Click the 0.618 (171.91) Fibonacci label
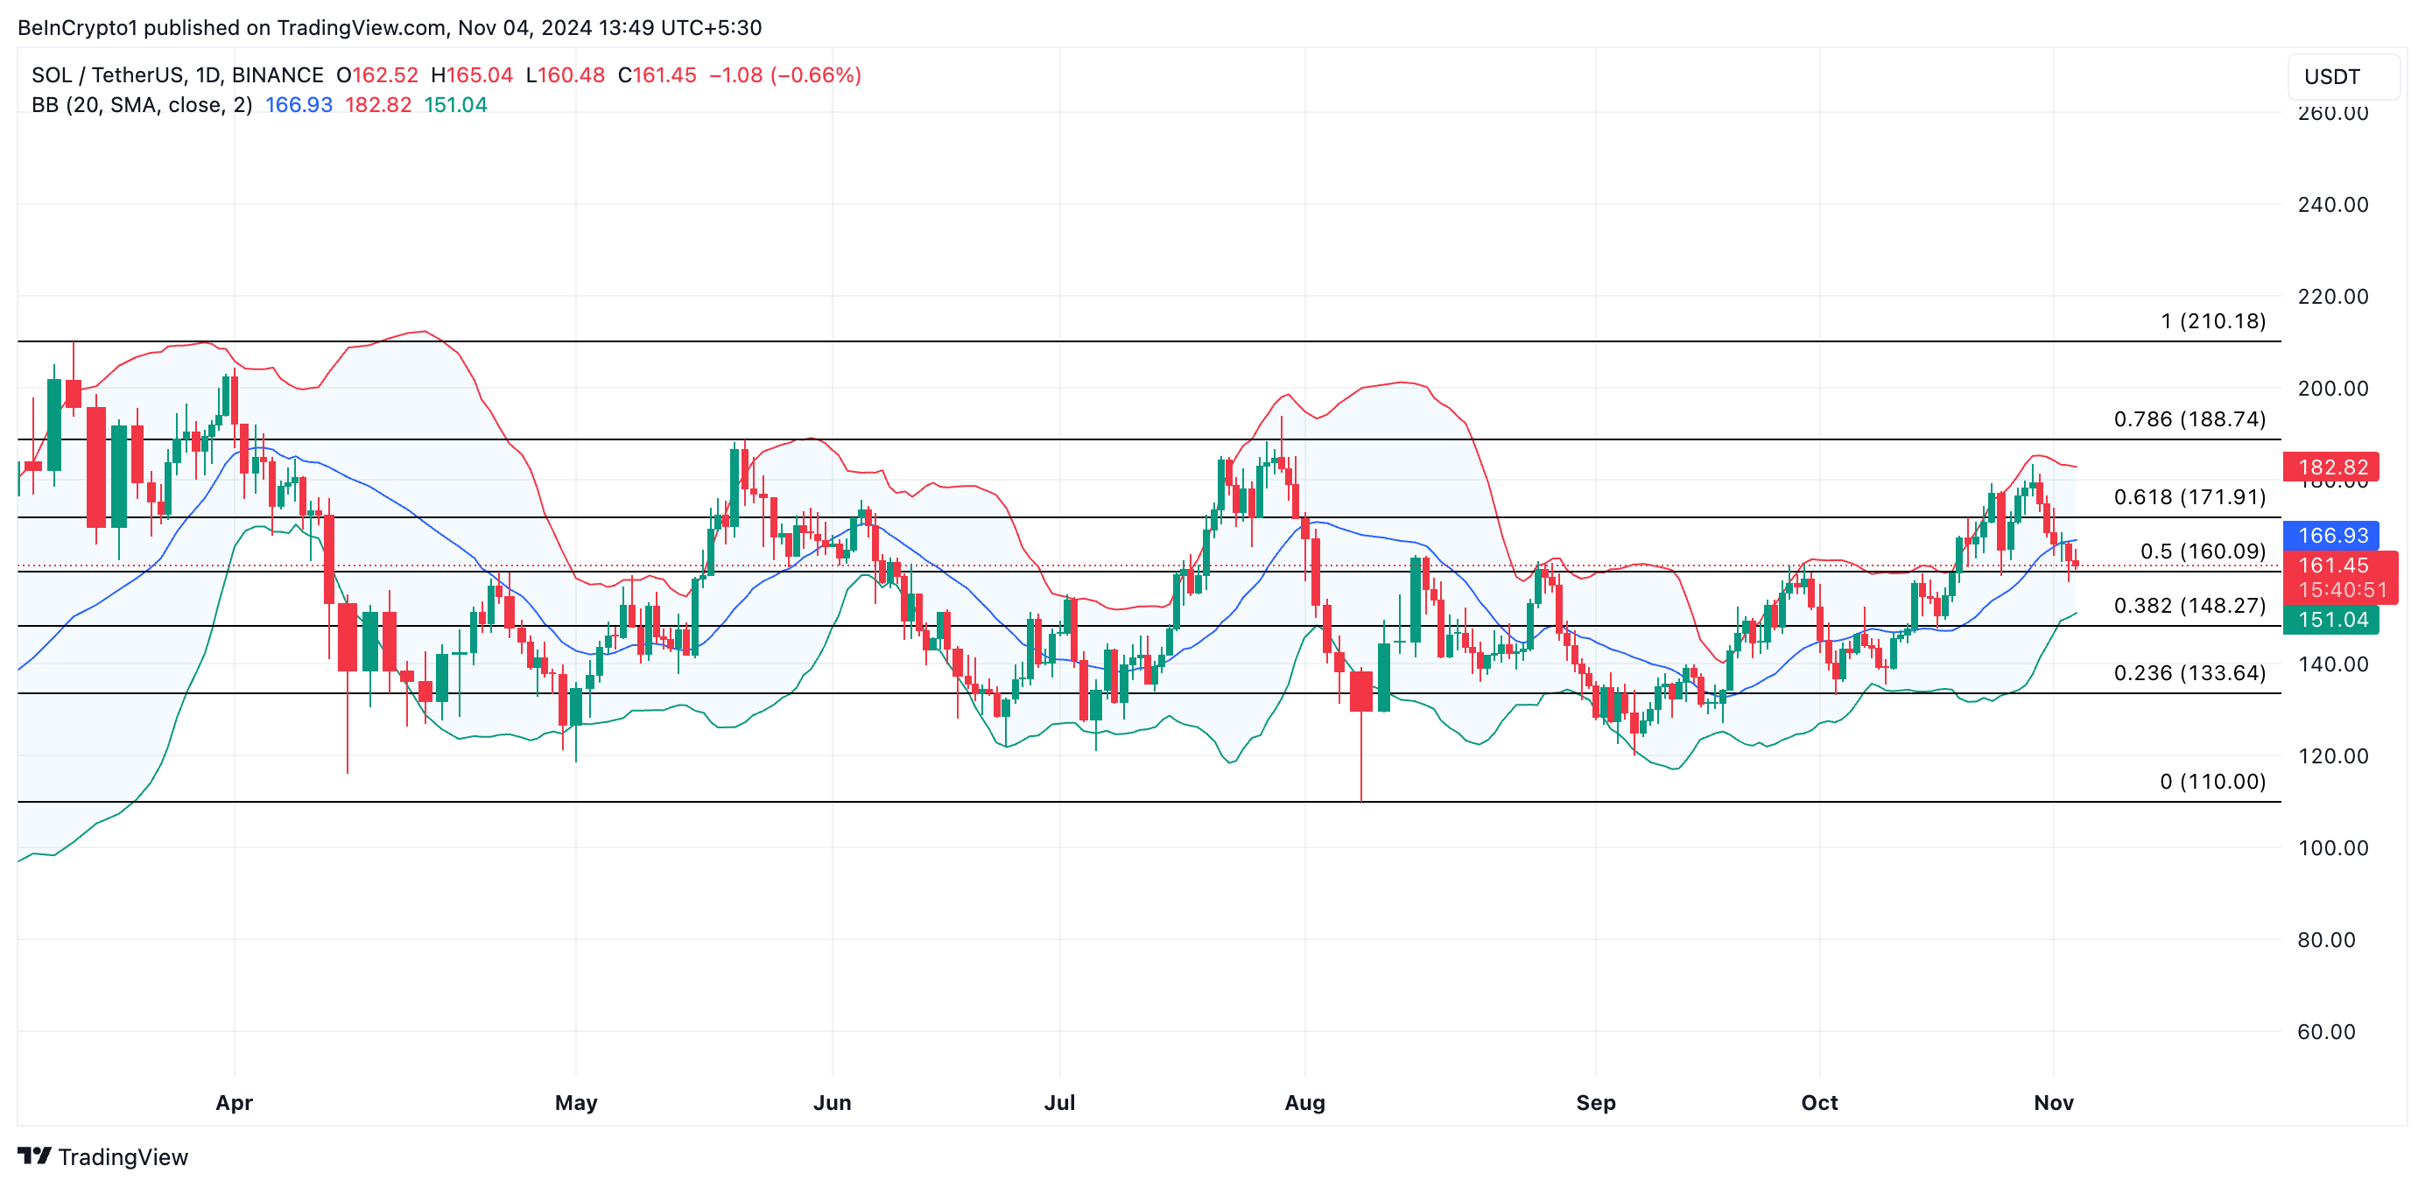 tap(2189, 497)
